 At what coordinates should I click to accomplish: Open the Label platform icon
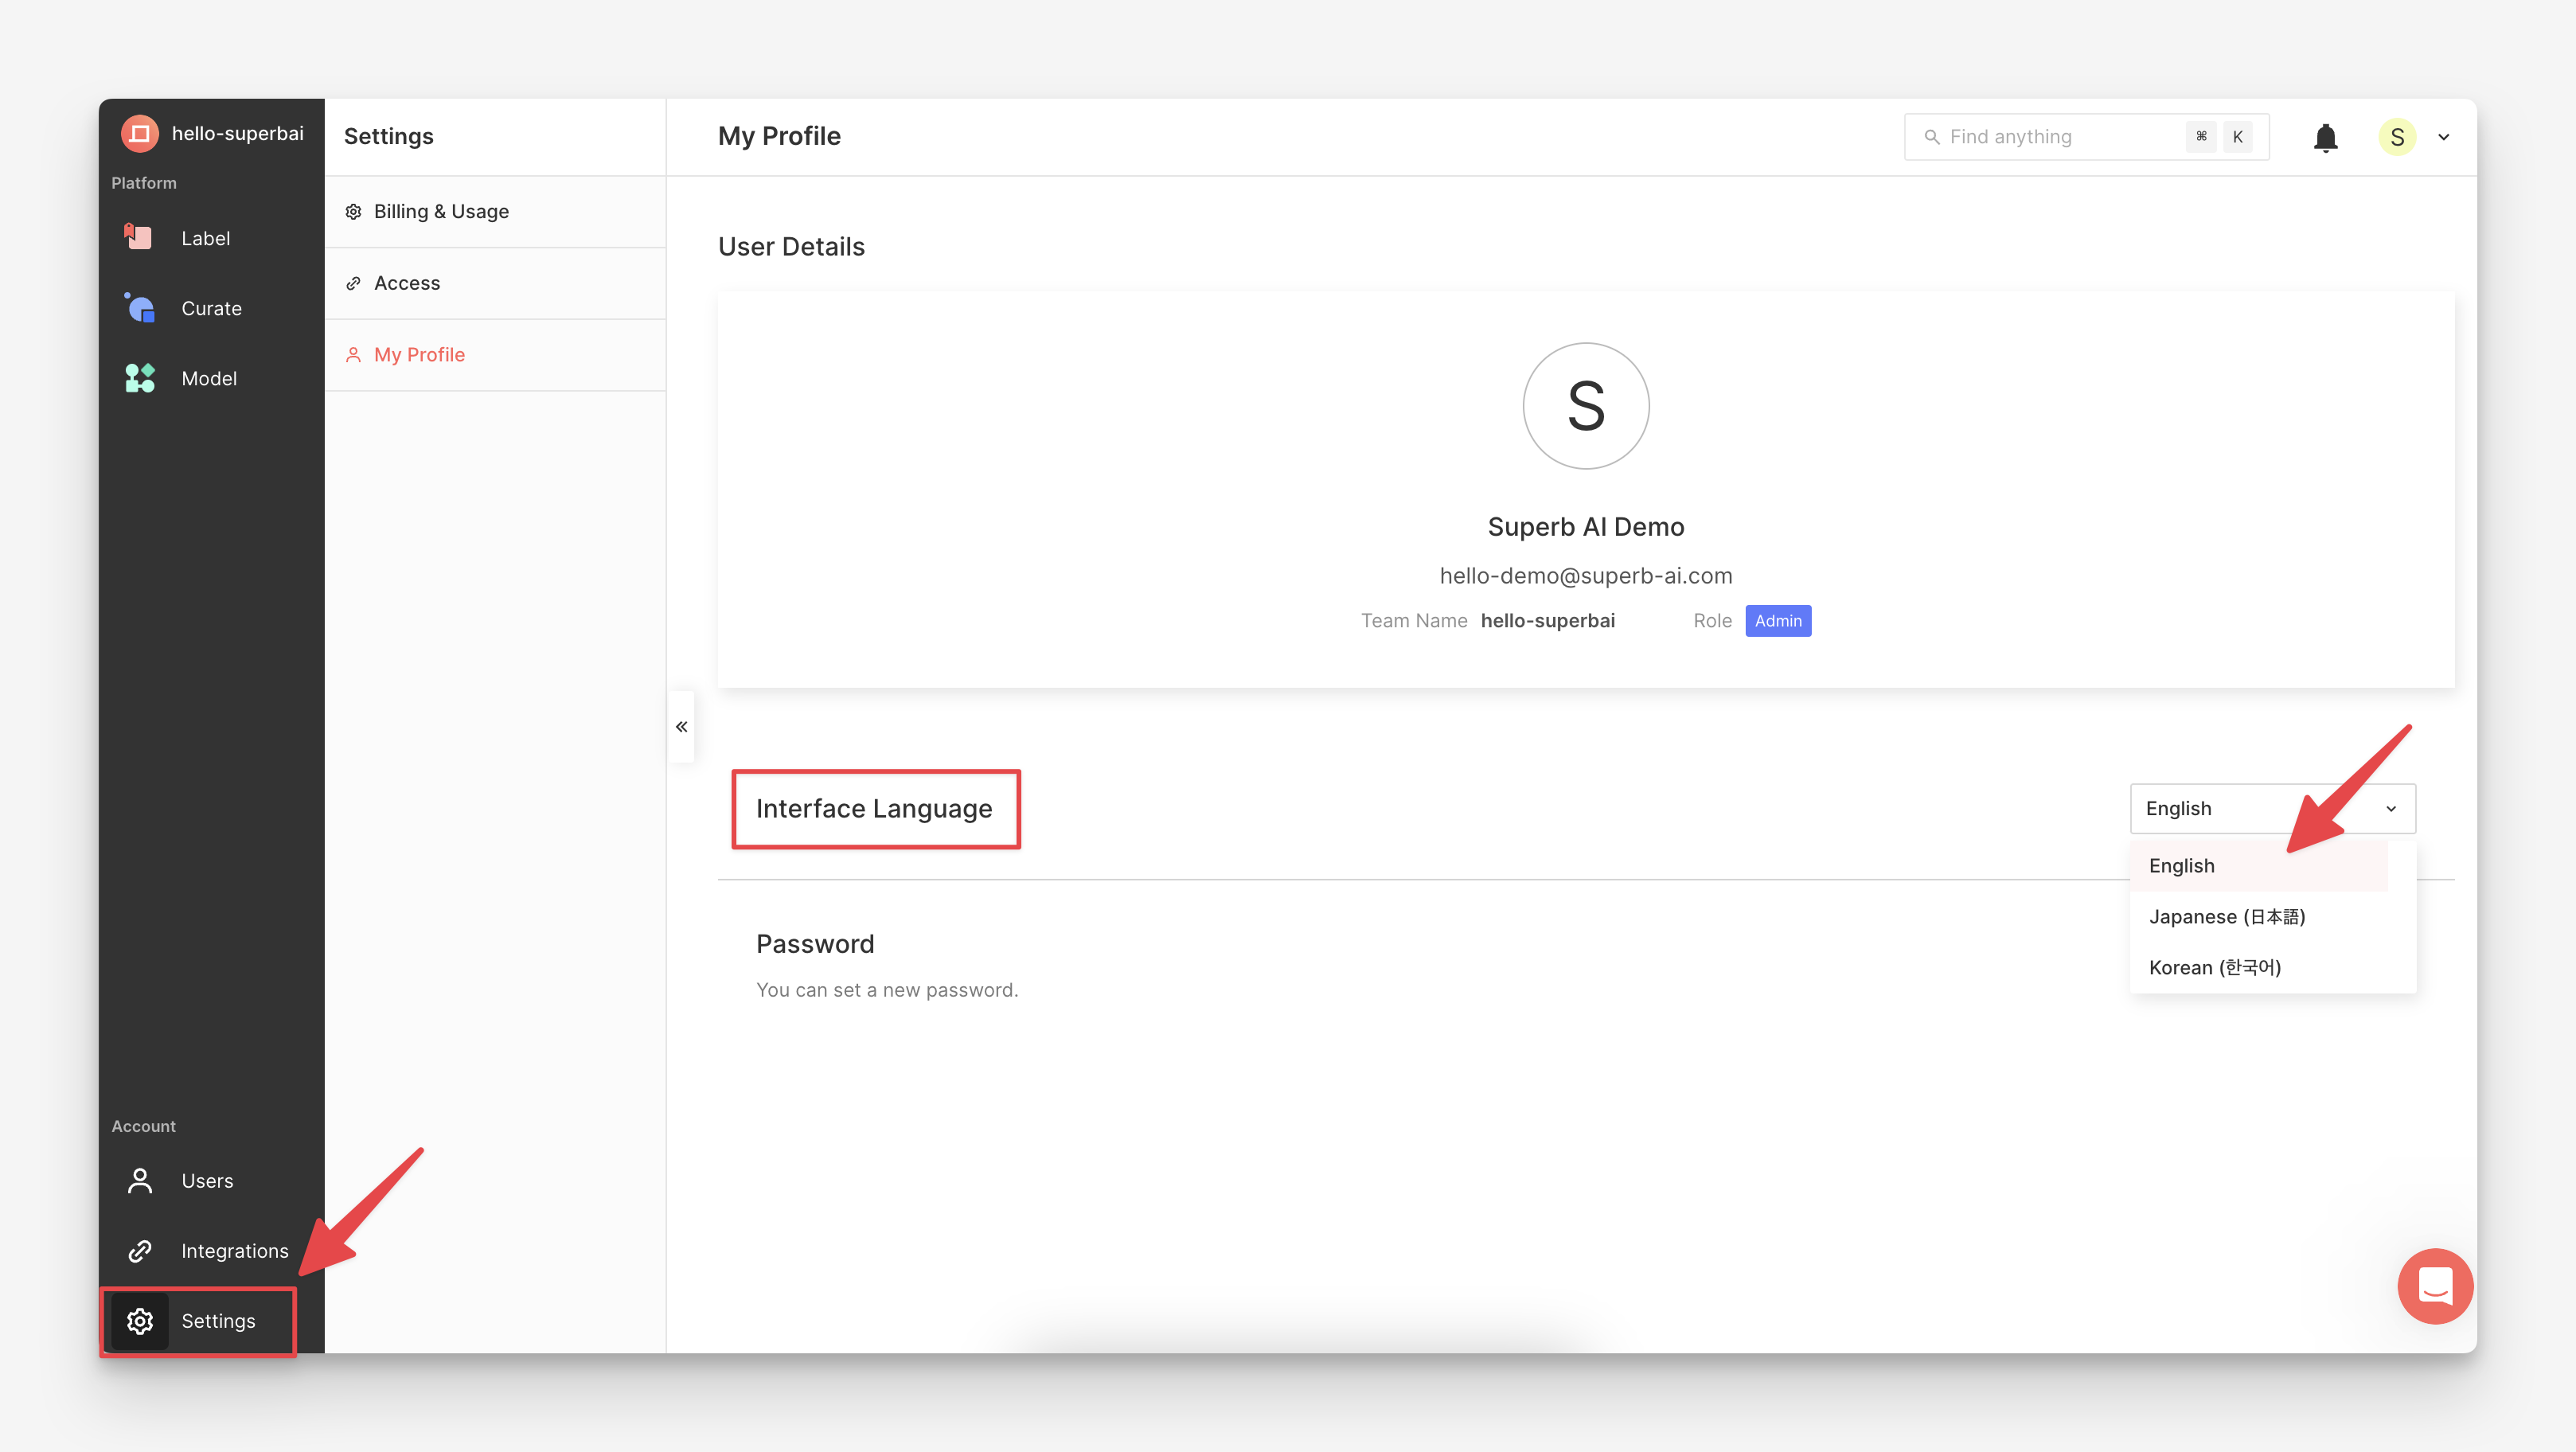tap(139, 237)
